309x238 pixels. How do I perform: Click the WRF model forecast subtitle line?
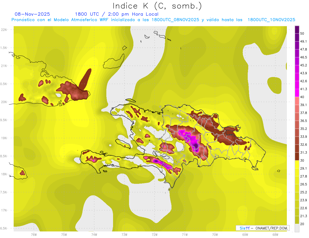click(x=153, y=20)
